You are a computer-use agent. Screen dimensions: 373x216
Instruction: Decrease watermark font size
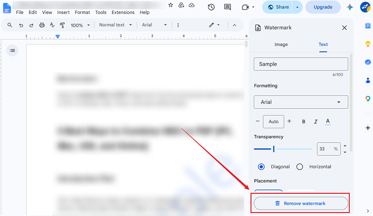(257, 121)
